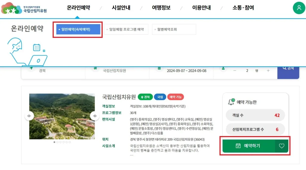This screenshot has height=170, width=306.
Task: Select 일반예약(숙박예약) submenu item
Action: (x=78, y=29)
